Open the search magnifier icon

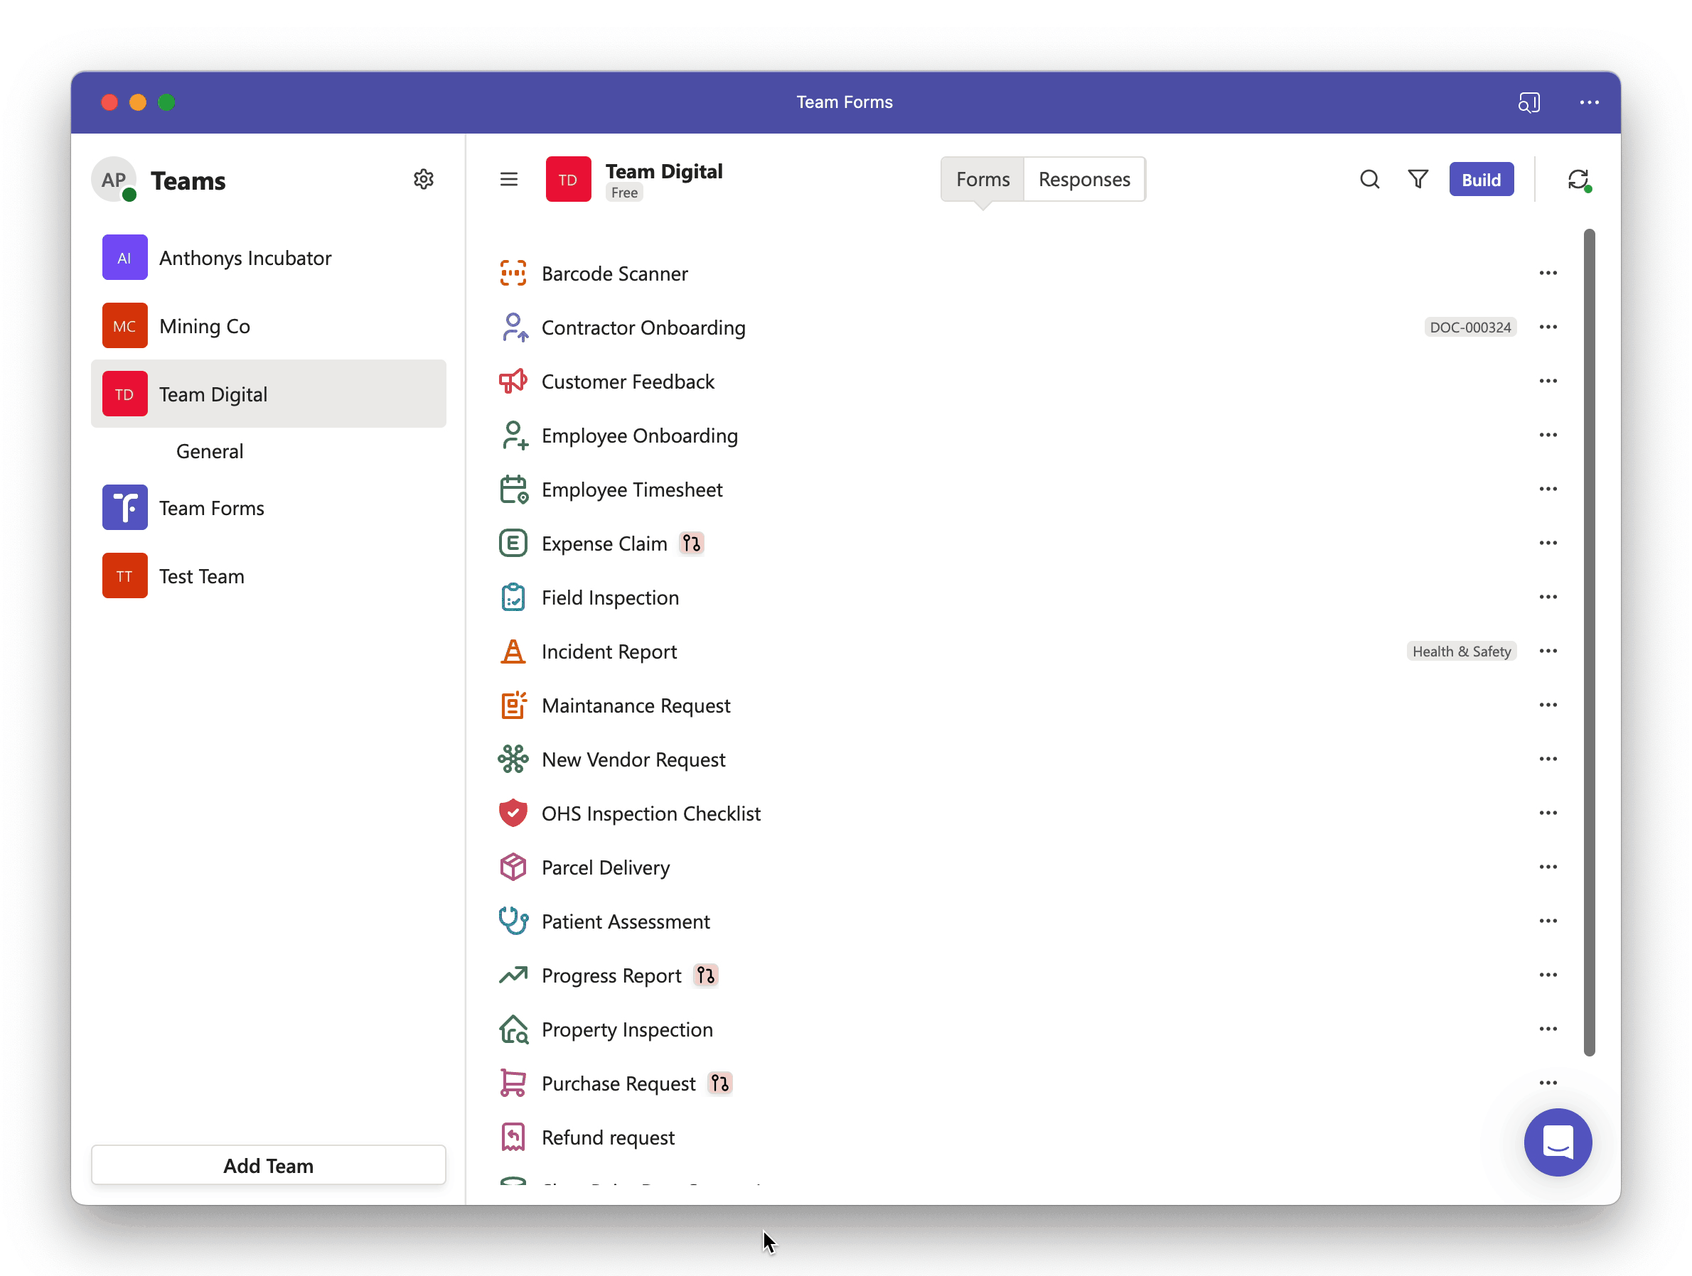(1369, 180)
